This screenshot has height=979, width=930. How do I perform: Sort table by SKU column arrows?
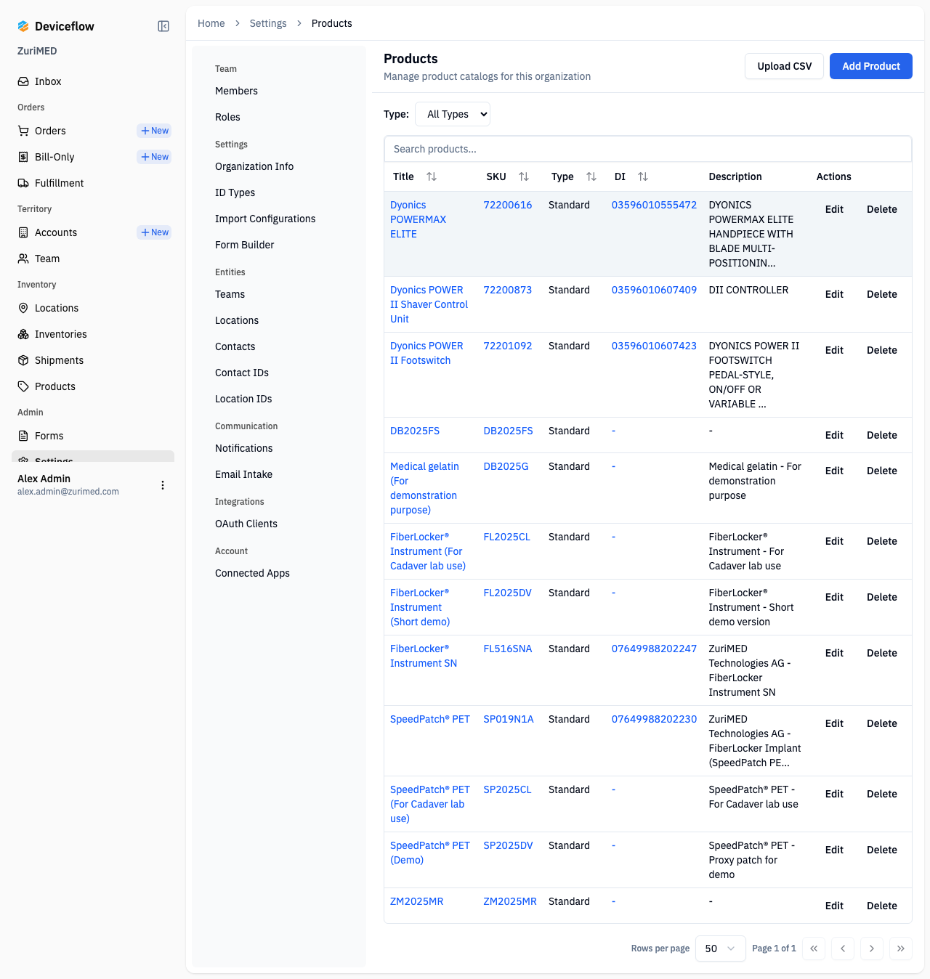pos(524,176)
